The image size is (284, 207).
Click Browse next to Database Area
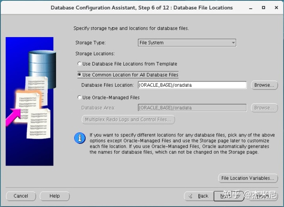(264, 108)
